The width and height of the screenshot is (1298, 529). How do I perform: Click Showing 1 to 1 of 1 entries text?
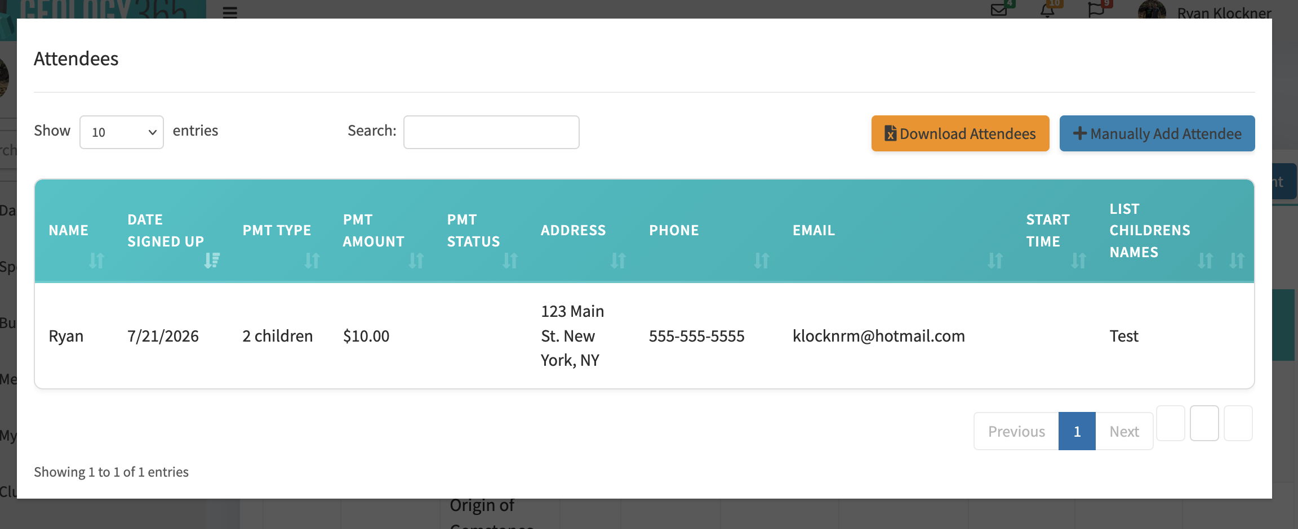111,472
